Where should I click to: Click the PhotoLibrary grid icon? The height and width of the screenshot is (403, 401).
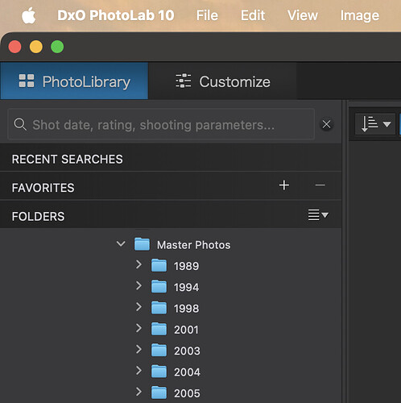pos(27,81)
